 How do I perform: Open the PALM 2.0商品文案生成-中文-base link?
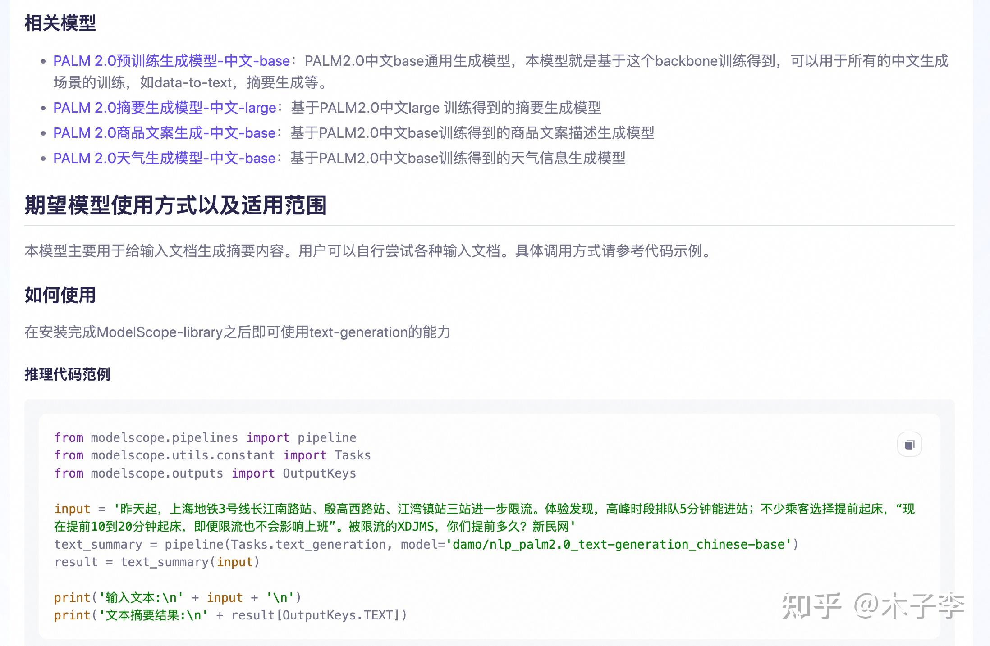click(x=163, y=133)
